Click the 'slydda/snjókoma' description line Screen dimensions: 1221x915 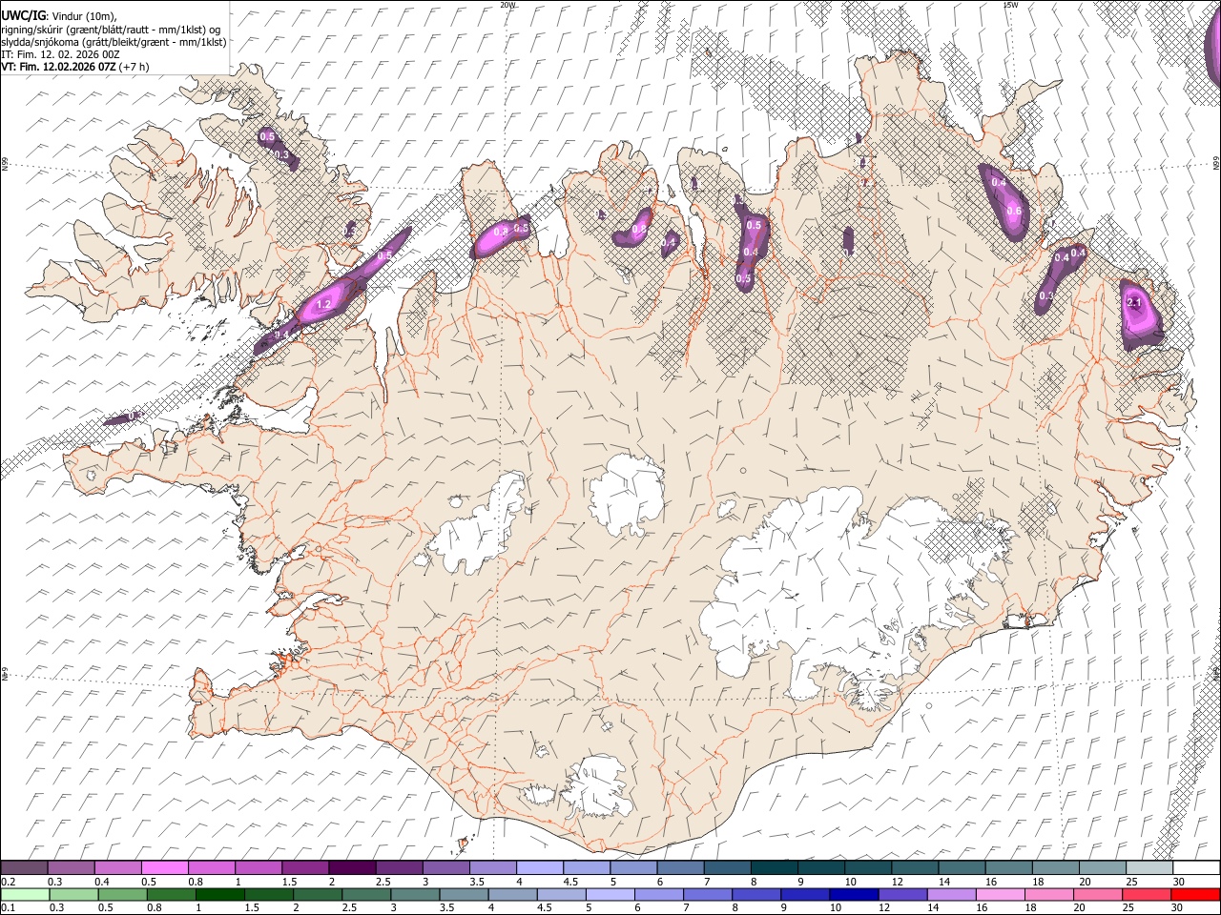(x=114, y=42)
